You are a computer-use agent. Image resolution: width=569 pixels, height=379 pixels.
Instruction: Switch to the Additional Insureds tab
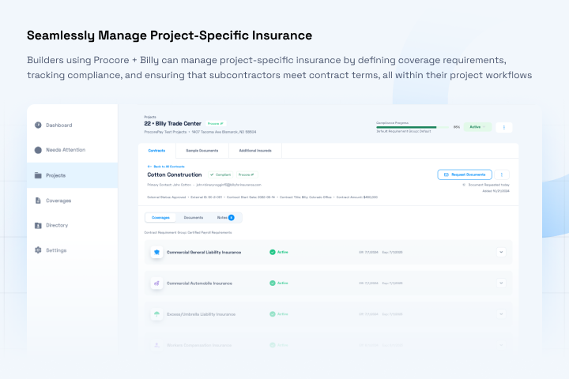[255, 151]
